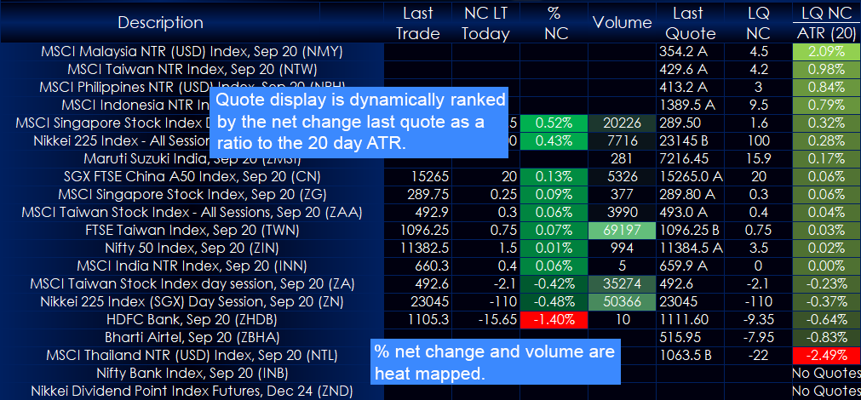Click No Quotes cell for Nifty Bank Index

coord(826,373)
